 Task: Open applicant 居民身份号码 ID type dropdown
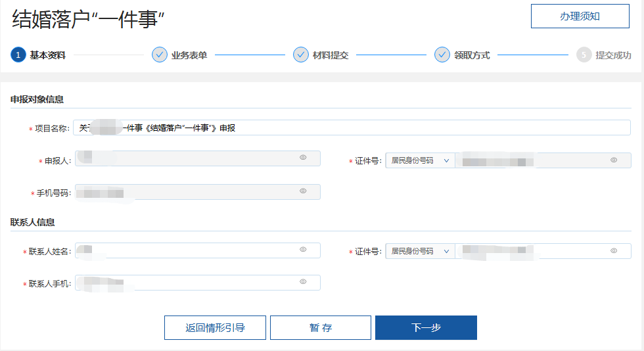[419, 160]
